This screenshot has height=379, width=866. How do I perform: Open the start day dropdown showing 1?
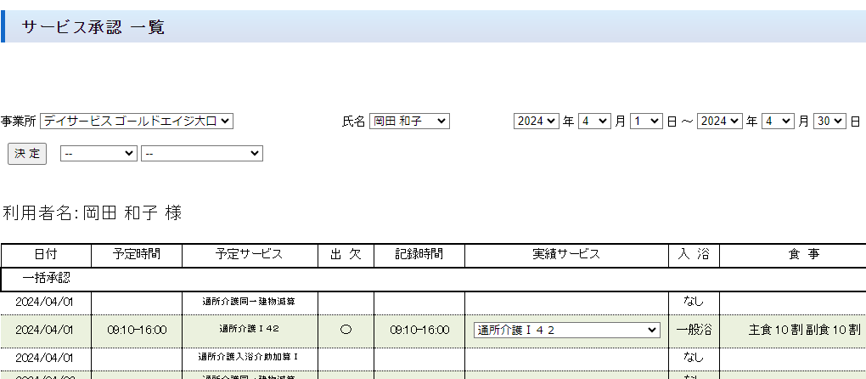(x=645, y=122)
